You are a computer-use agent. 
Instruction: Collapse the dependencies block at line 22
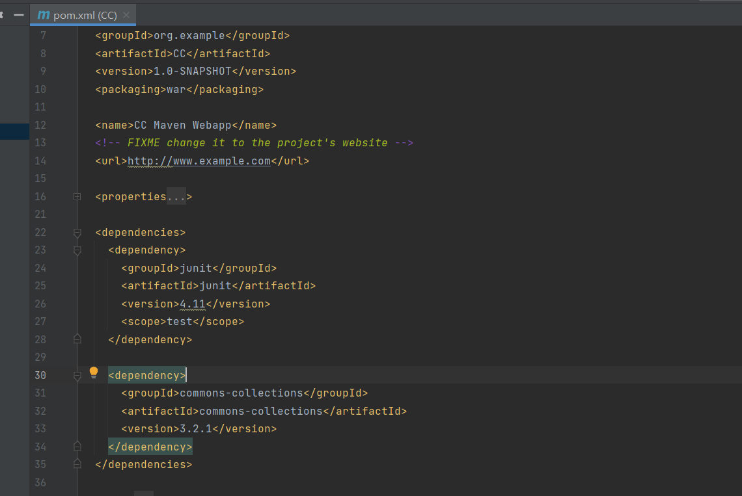[x=77, y=232]
